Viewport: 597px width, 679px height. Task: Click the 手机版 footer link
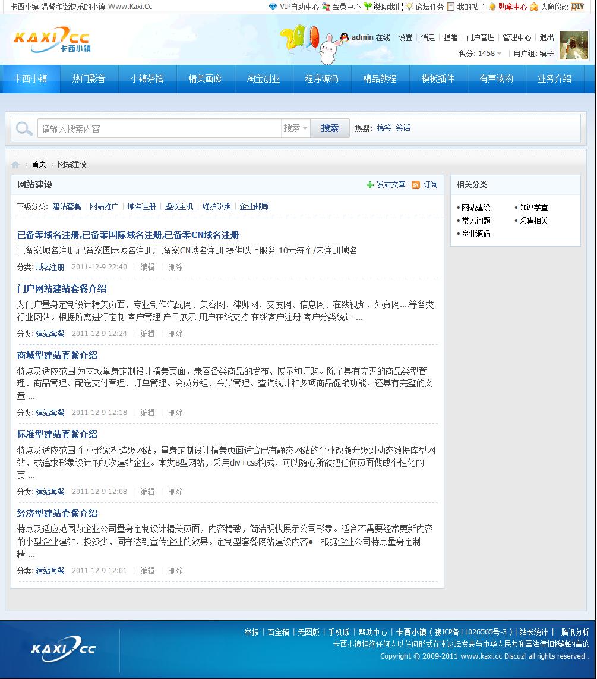point(339,632)
